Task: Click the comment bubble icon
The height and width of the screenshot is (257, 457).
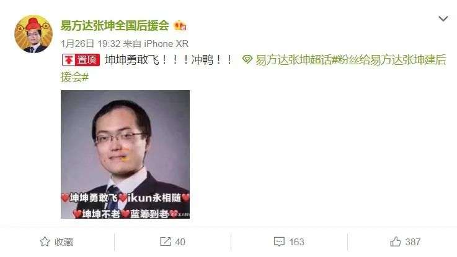Action: (x=279, y=242)
